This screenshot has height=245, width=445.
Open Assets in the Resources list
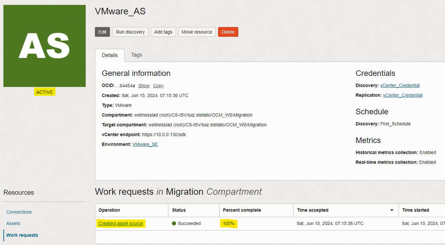click(x=13, y=224)
